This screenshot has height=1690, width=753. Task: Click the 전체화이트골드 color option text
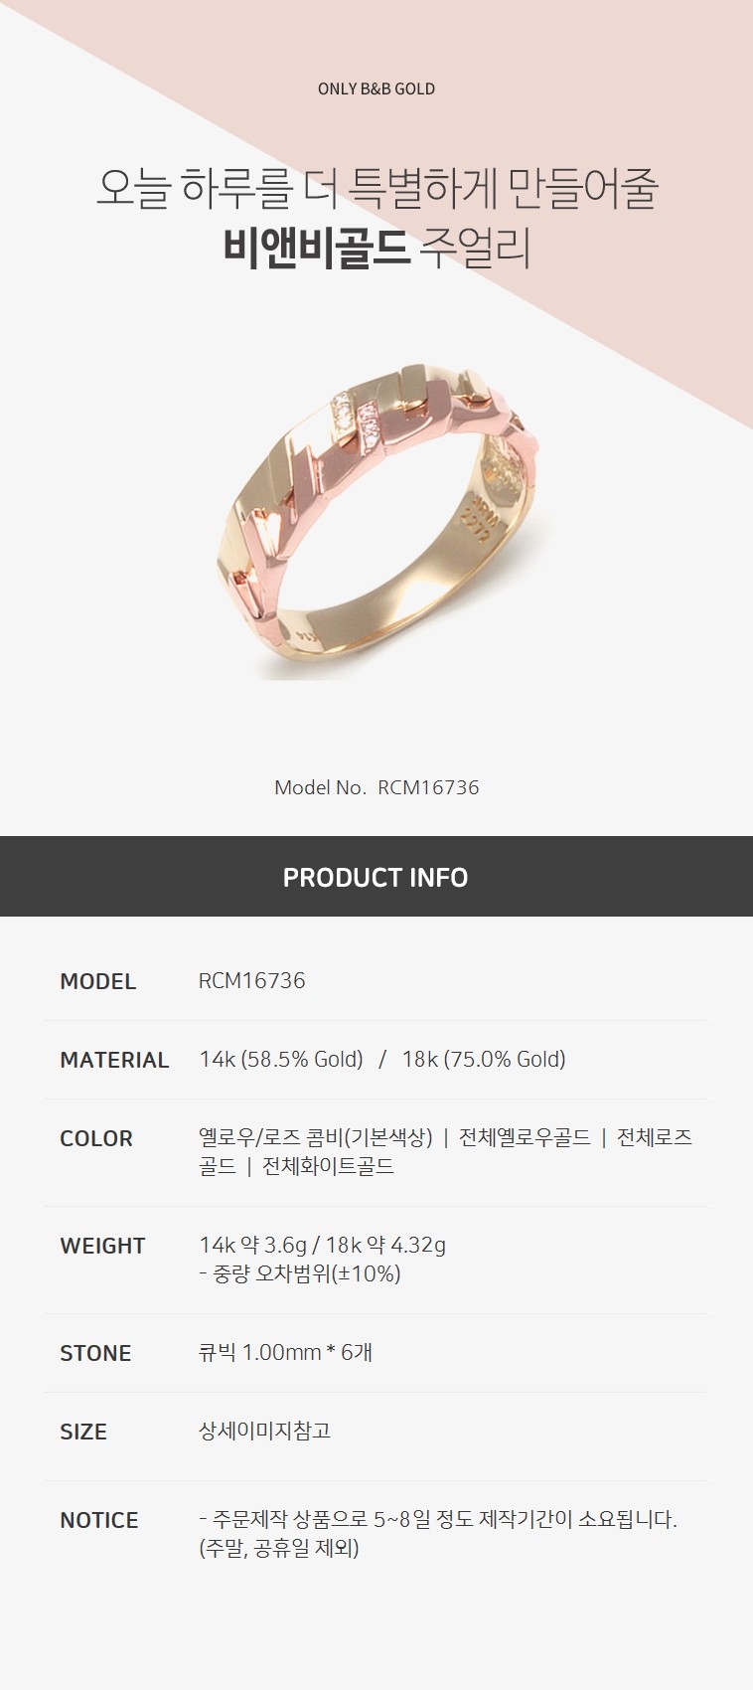coord(328,1166)
